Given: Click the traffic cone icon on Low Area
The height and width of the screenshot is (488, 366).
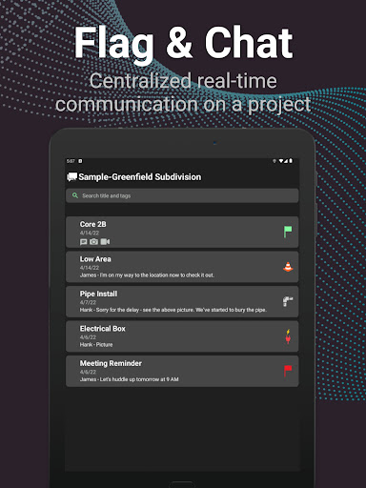Looking at the screenshot, I should coord(288,267).
